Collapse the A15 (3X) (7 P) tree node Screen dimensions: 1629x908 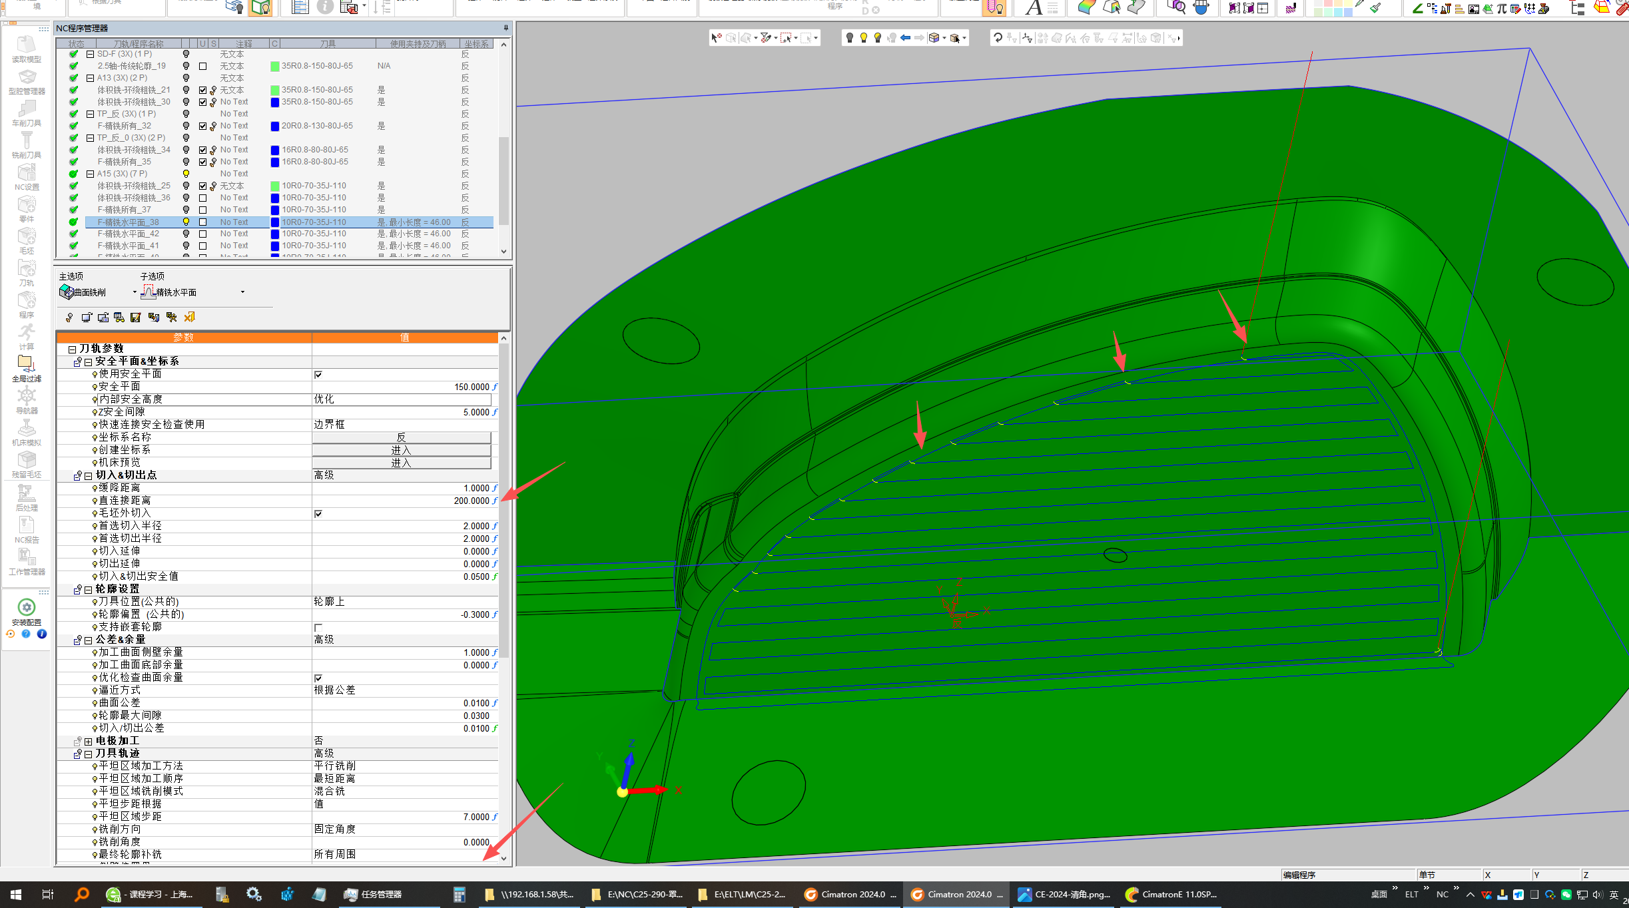pos(90,174)
